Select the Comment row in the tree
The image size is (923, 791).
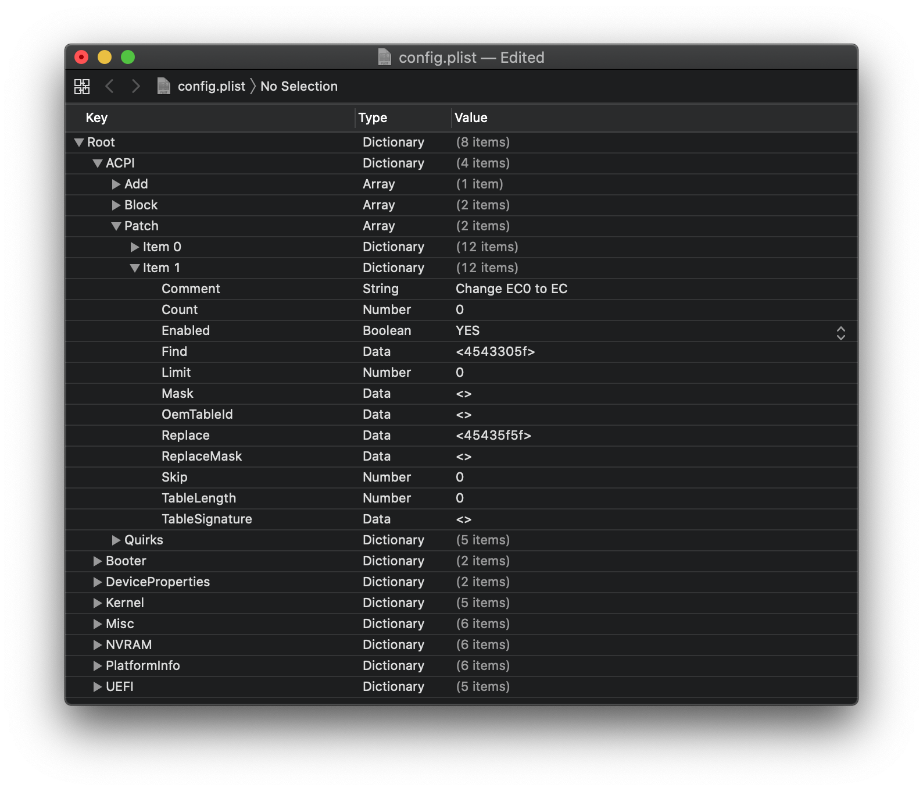[x=191, y=289]
